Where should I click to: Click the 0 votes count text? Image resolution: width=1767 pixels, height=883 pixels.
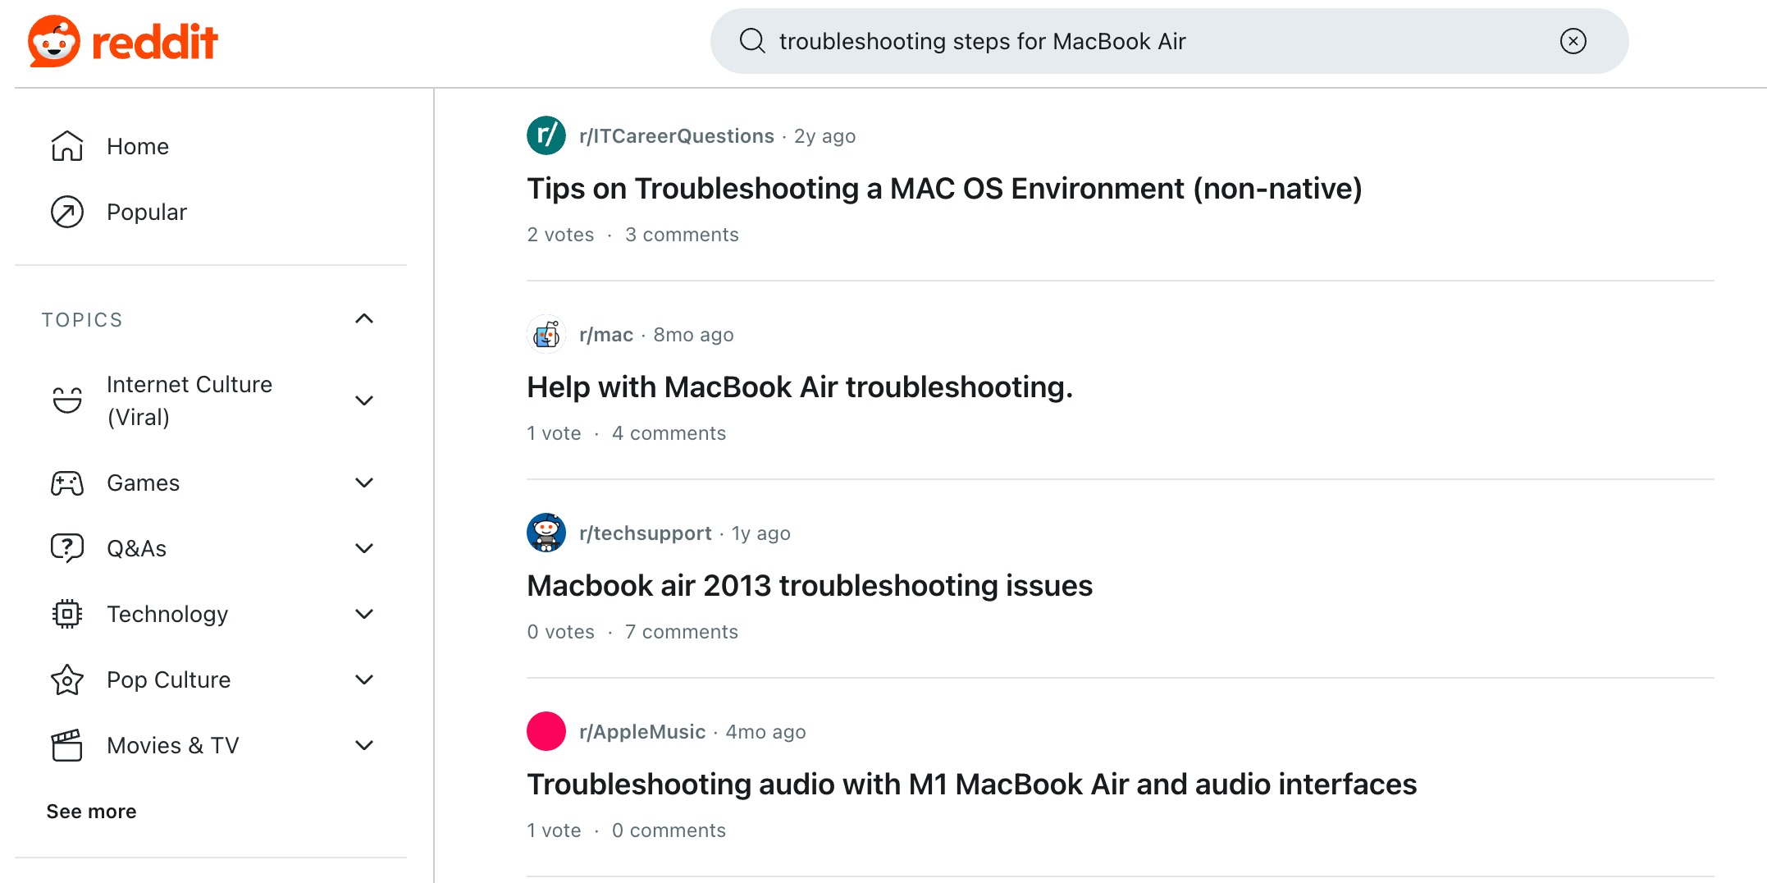coord(560,632)
